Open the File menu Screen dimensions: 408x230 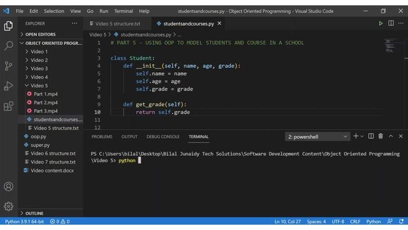(20, 11)
